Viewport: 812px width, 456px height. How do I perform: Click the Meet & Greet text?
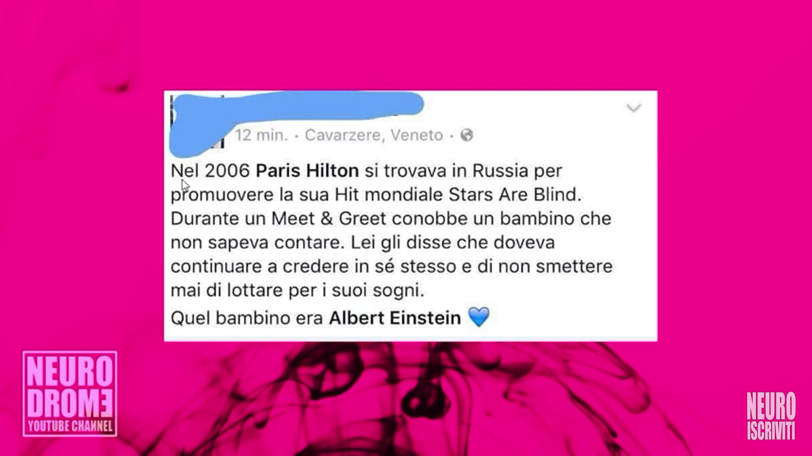329,219
